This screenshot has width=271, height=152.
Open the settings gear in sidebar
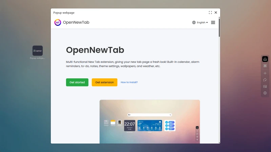265,93
